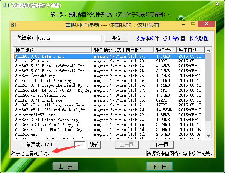
Task: Click the 种子地址复制成功 status message
Action: point(30,153)
